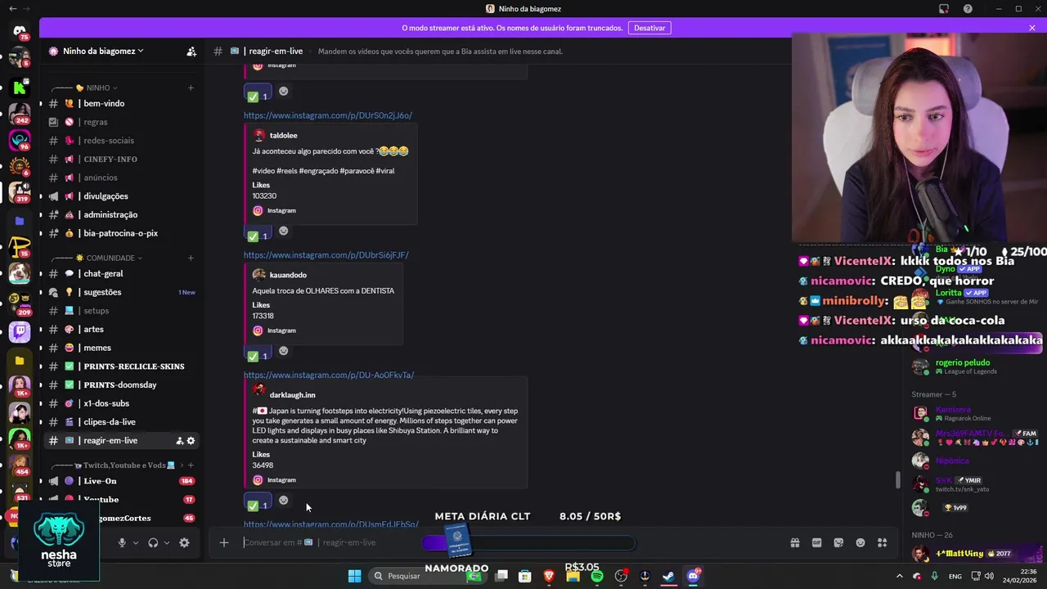1047x589 pixels.
Task: Toggle checkmark reaction under darklaugh.inn post
Action: pos(258,504)
